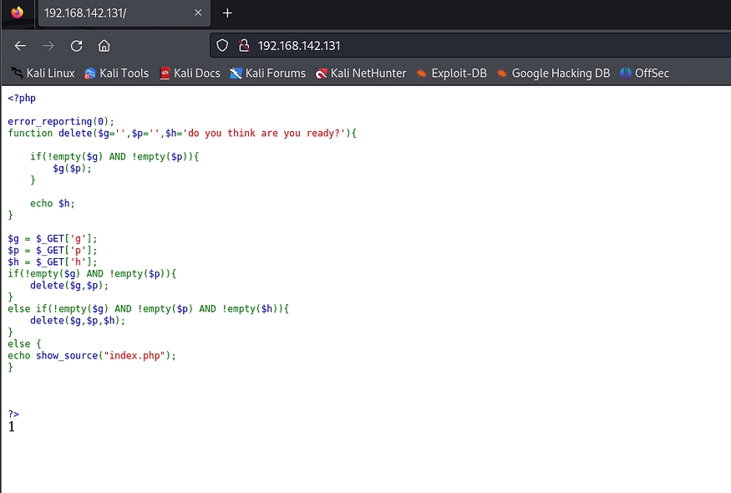Click the forward navigation arrow
Screen dimensions: 731x493
(48, 46)
